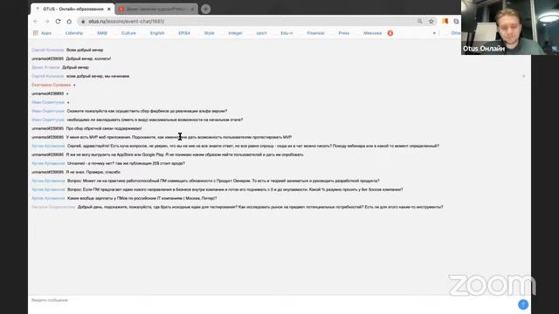Open the Lidership bookmark folder
This screenshot has width=559, height=314.
coord(73,33)
